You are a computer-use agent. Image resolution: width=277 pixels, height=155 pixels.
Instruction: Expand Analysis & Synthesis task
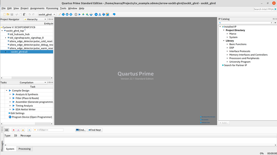pos(10,94)
